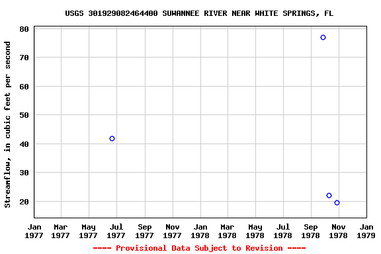Click the y-axis value 70

24,58
